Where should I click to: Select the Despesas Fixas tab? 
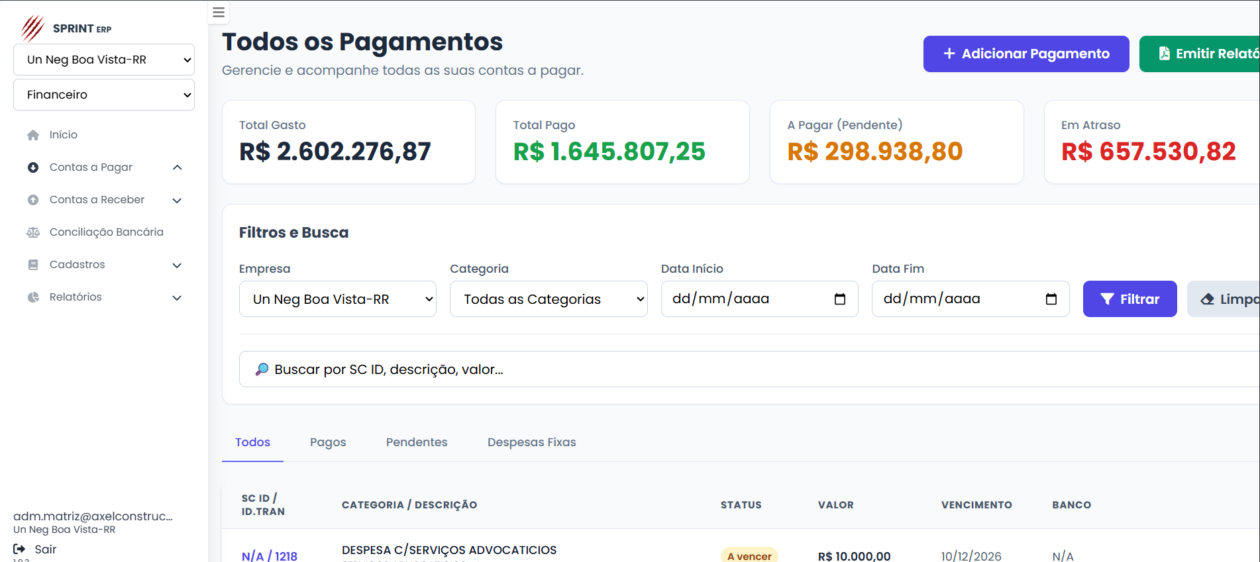(x=531, y=442)
